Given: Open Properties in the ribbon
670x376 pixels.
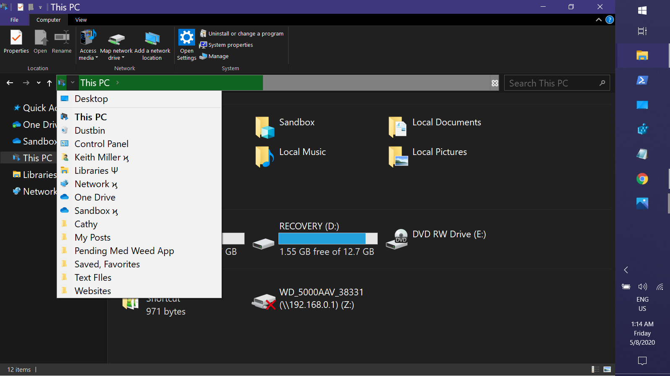Looking at the screenshot, I should (x=16, y=42).
